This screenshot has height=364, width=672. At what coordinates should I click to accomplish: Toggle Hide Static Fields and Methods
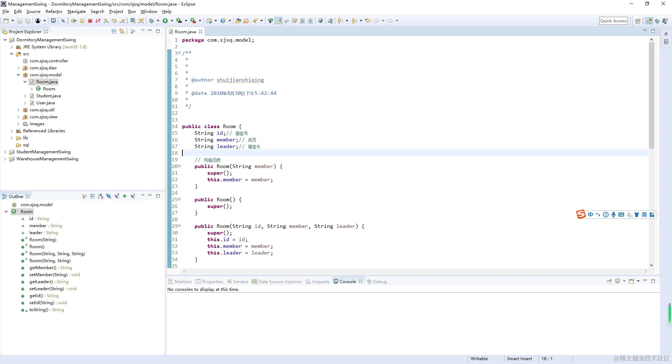tap(117, 196)
